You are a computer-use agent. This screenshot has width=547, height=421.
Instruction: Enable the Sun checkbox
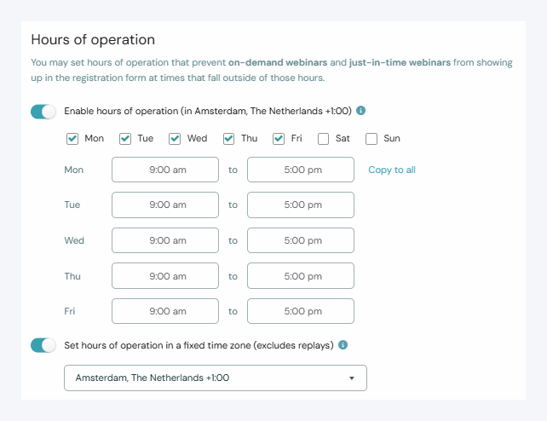tap(371, 139)
